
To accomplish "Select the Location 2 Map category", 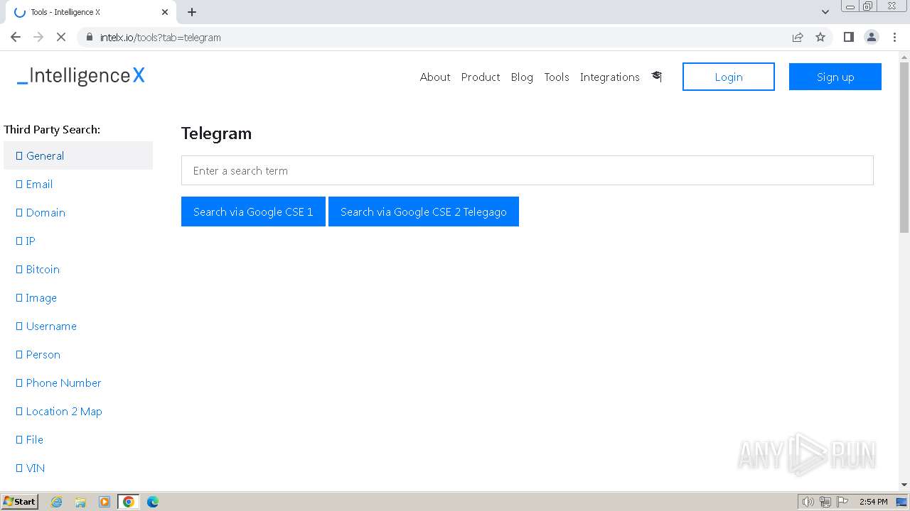I will pos(78,411).
